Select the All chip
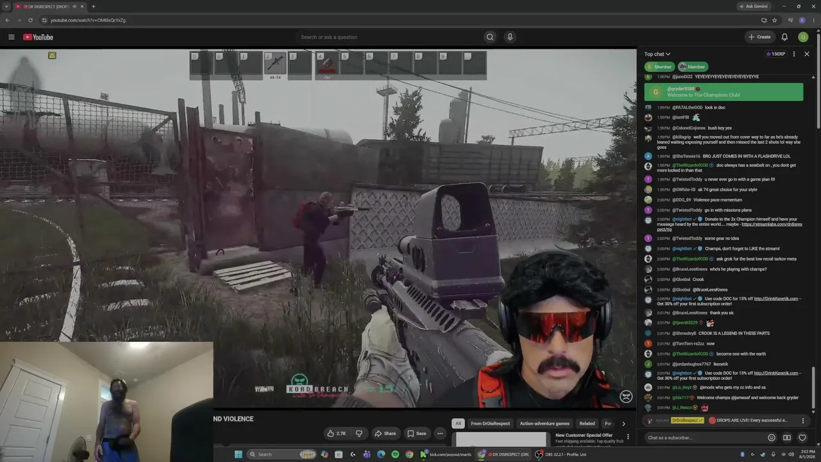 (x=458, y=424)
